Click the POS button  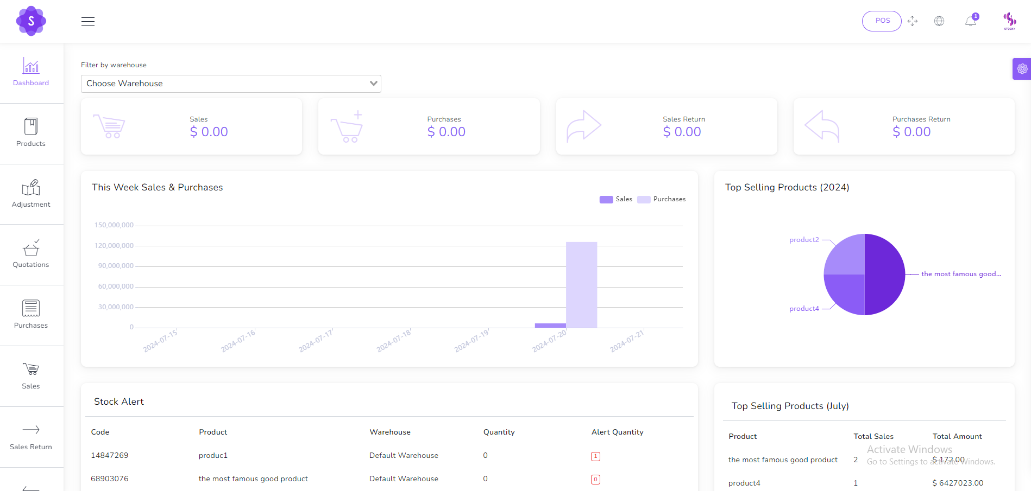(x=882, y=21)
